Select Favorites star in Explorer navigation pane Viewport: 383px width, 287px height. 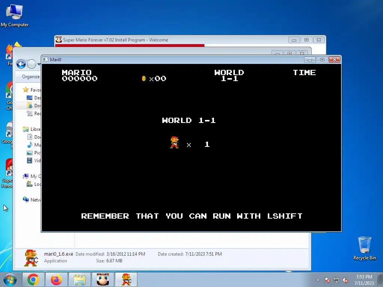tap(26, 90)
